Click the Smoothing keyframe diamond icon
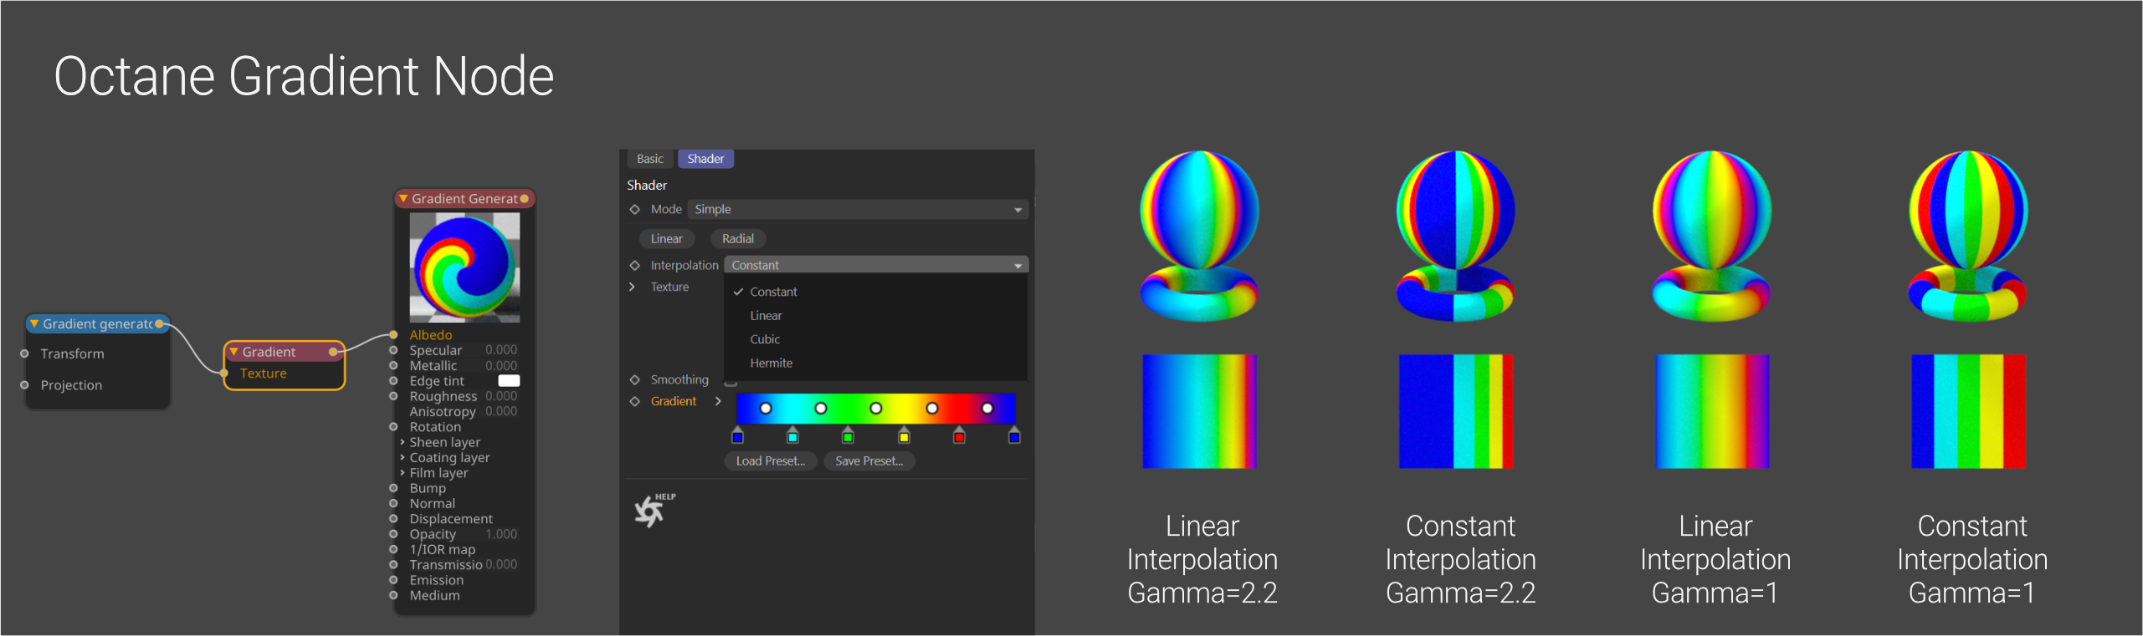Screen dimensions: 2143x636 (x=634, y=379)
